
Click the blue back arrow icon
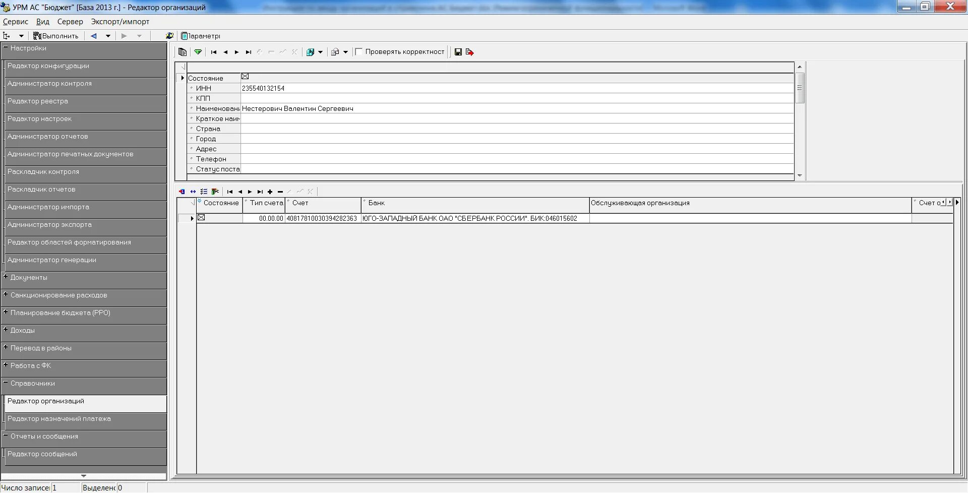click(94, 36)
